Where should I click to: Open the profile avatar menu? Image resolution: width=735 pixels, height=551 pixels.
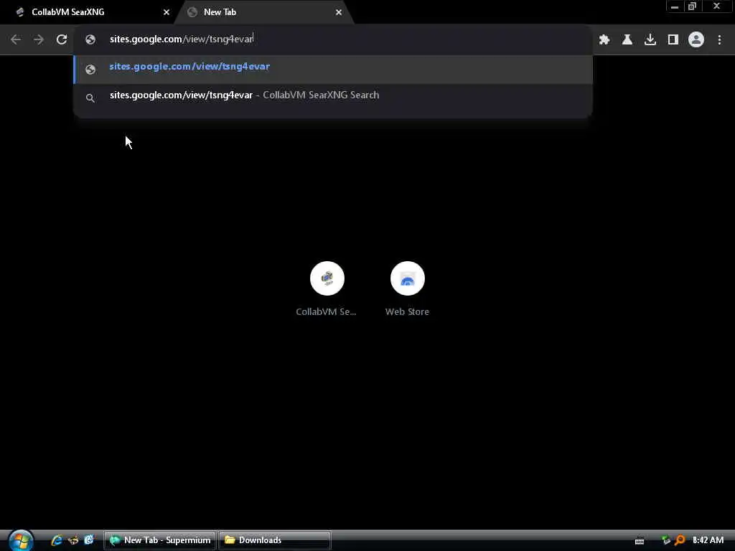point(696,39)
